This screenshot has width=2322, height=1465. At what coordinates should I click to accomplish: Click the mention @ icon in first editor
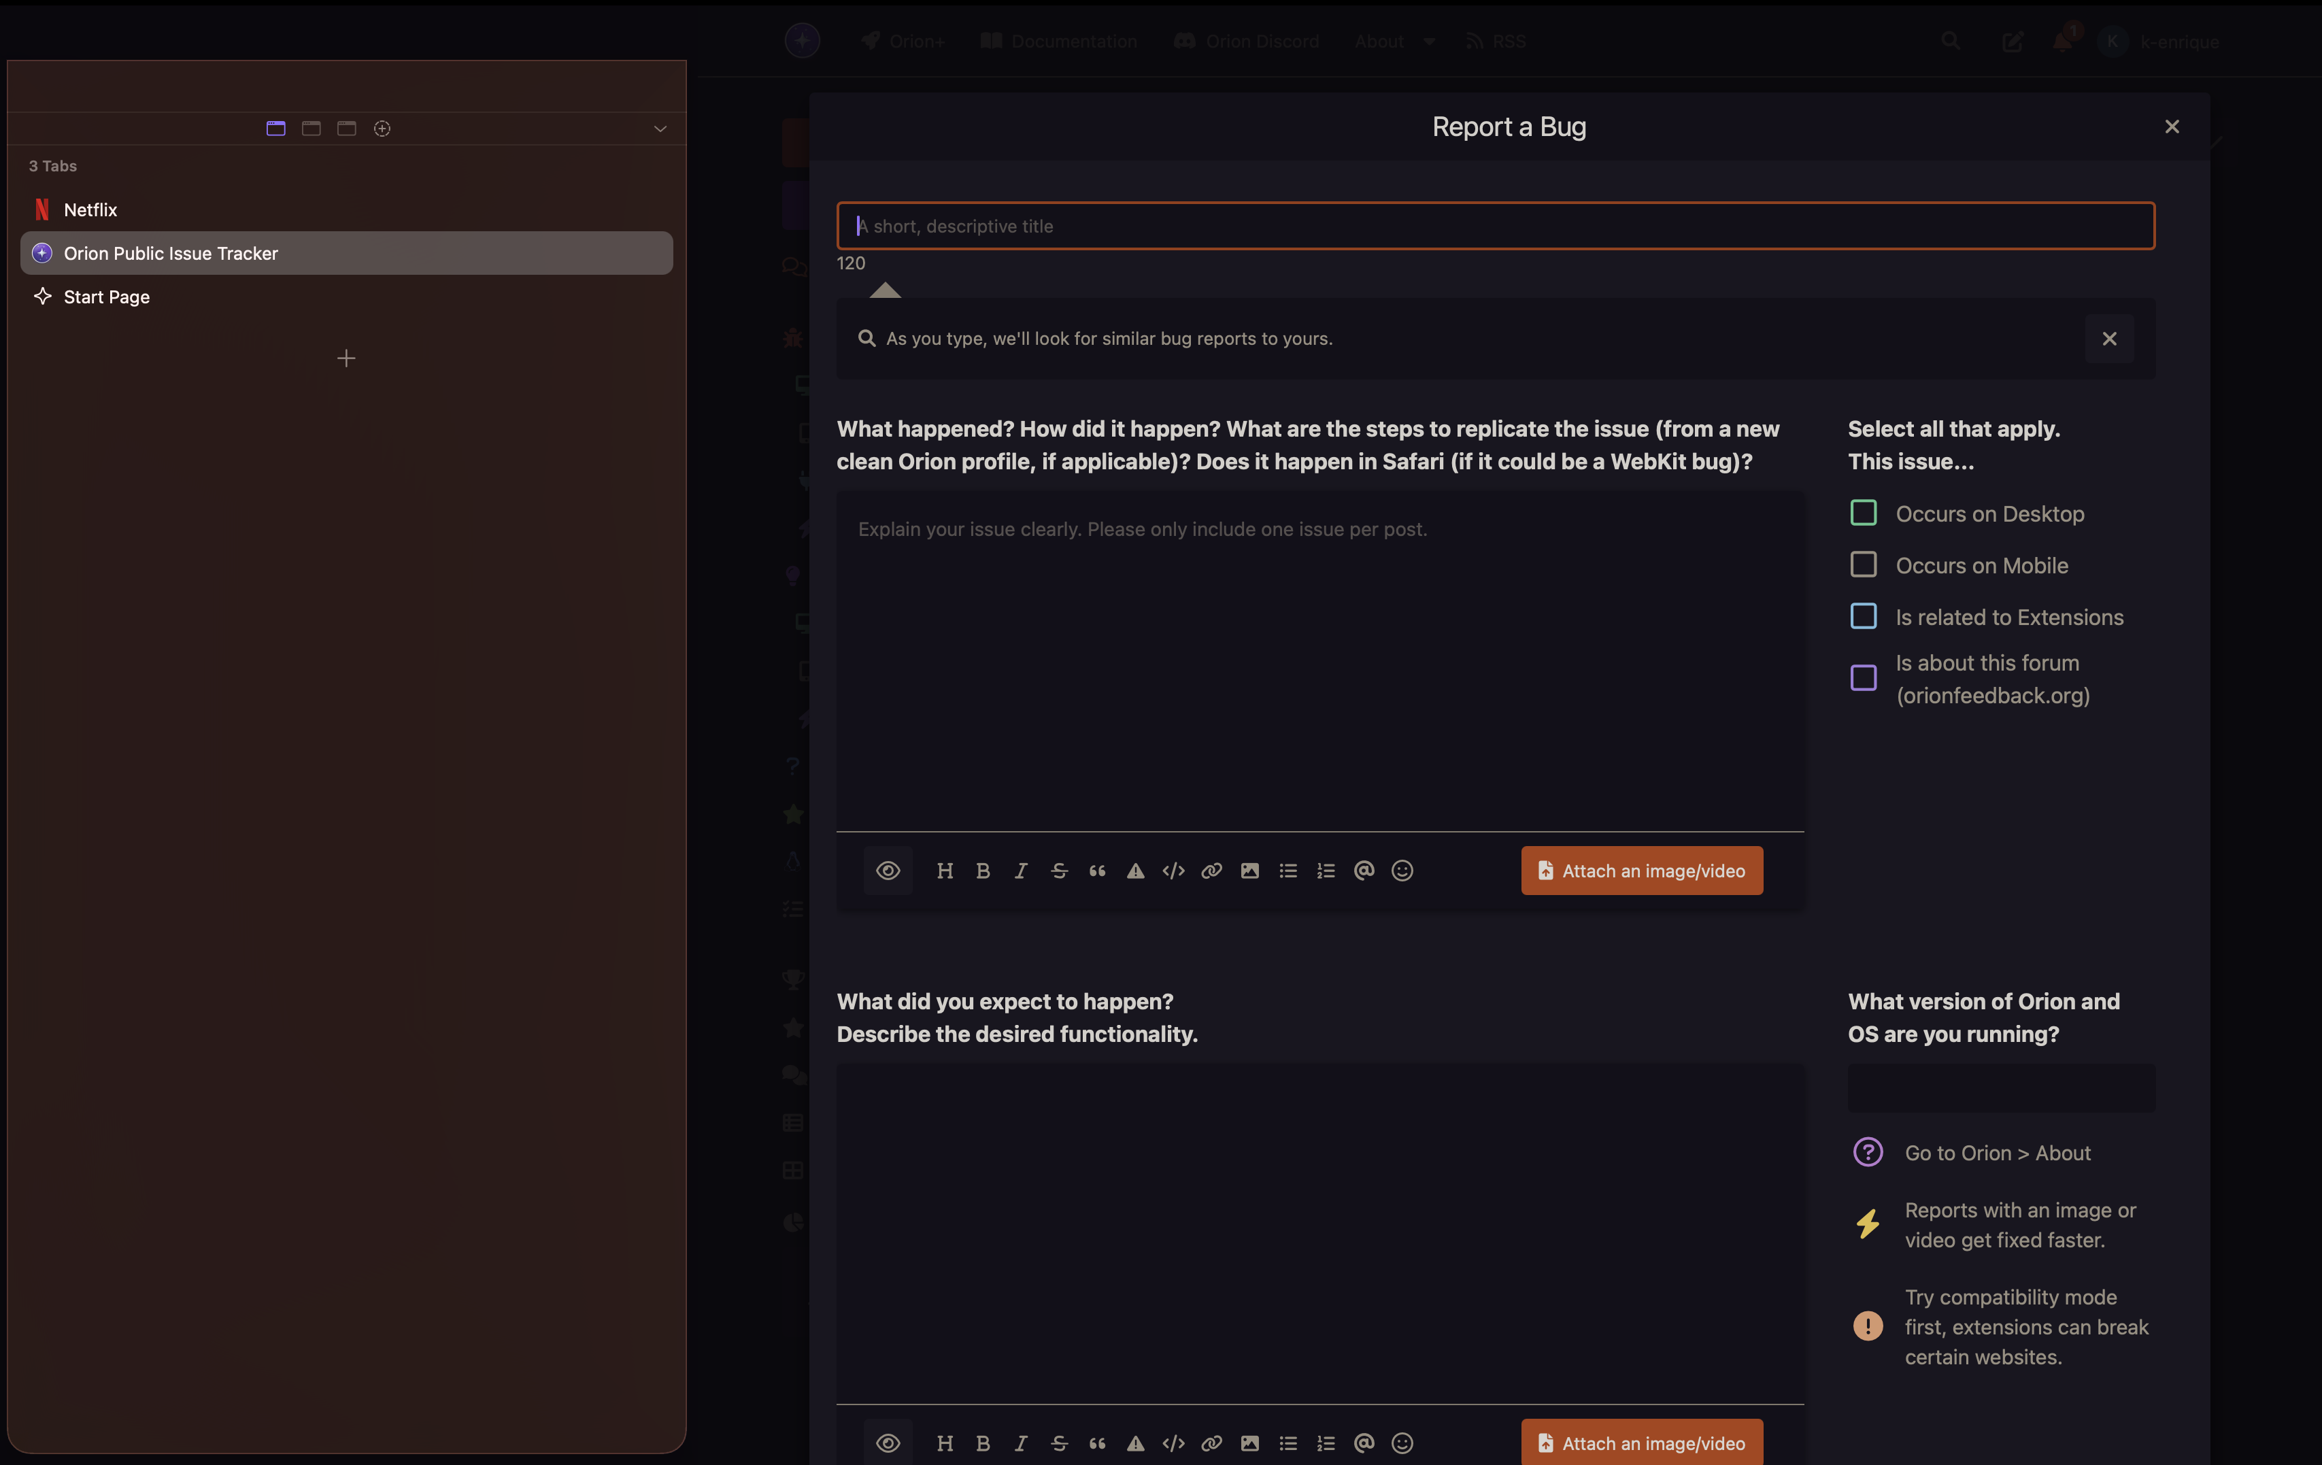click(x=1364, y=871)
